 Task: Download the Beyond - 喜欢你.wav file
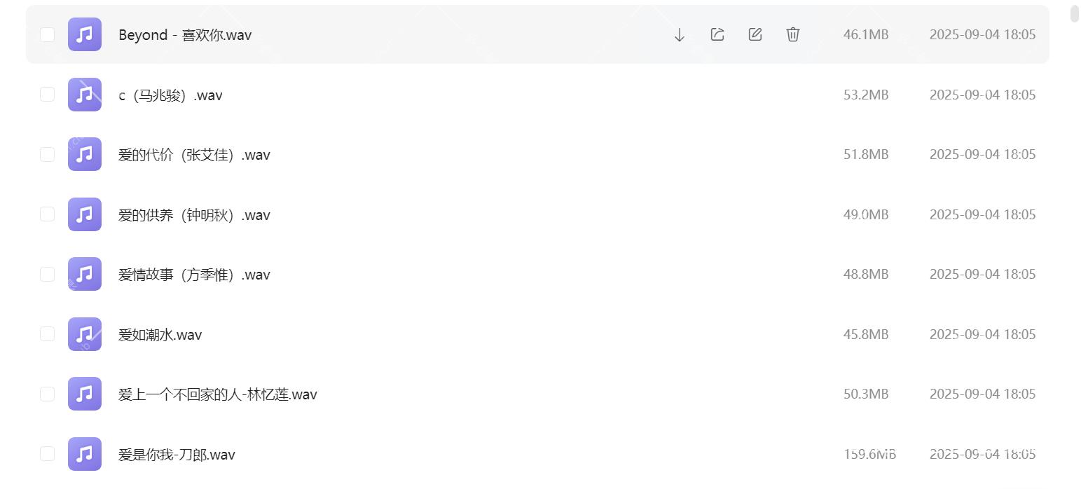point(677,34)
